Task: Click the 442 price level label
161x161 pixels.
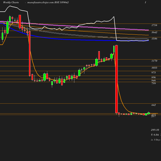Action: 154,105
